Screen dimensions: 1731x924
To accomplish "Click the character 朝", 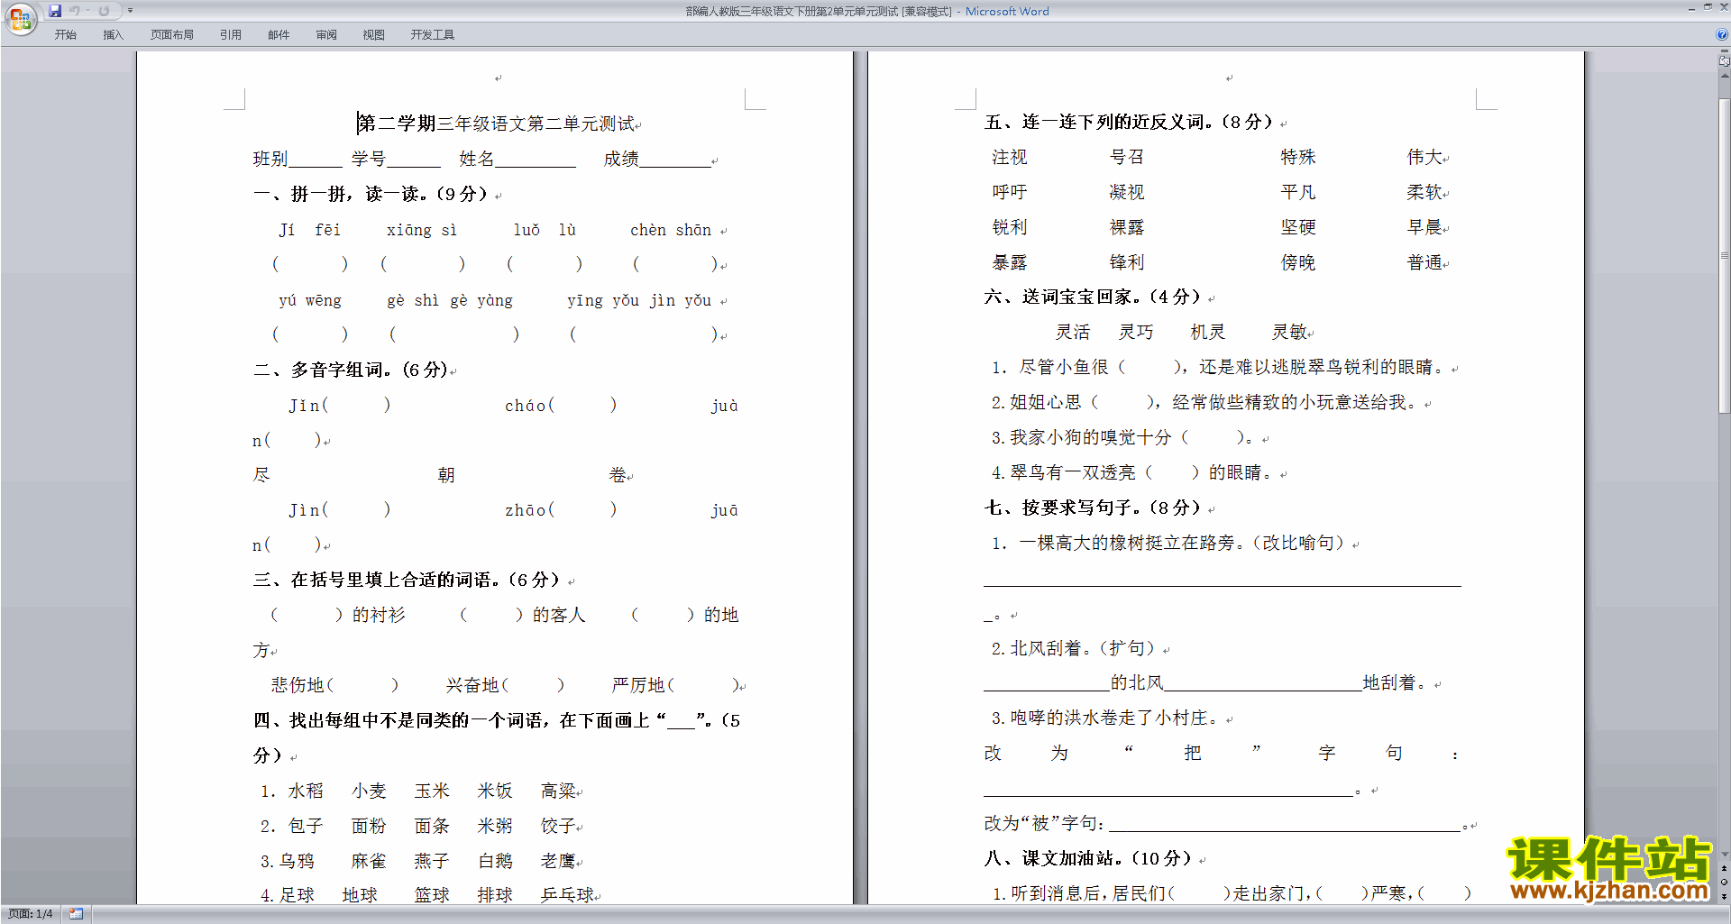I will 446,475.
